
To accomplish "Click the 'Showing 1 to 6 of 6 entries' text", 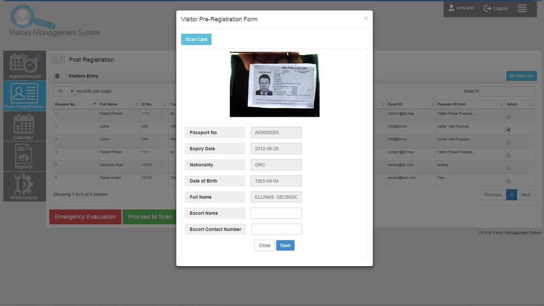I will click(80, 194).
